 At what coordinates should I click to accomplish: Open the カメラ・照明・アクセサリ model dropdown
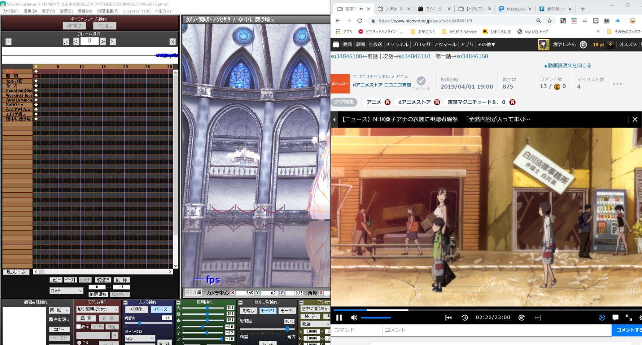[97, 309]
